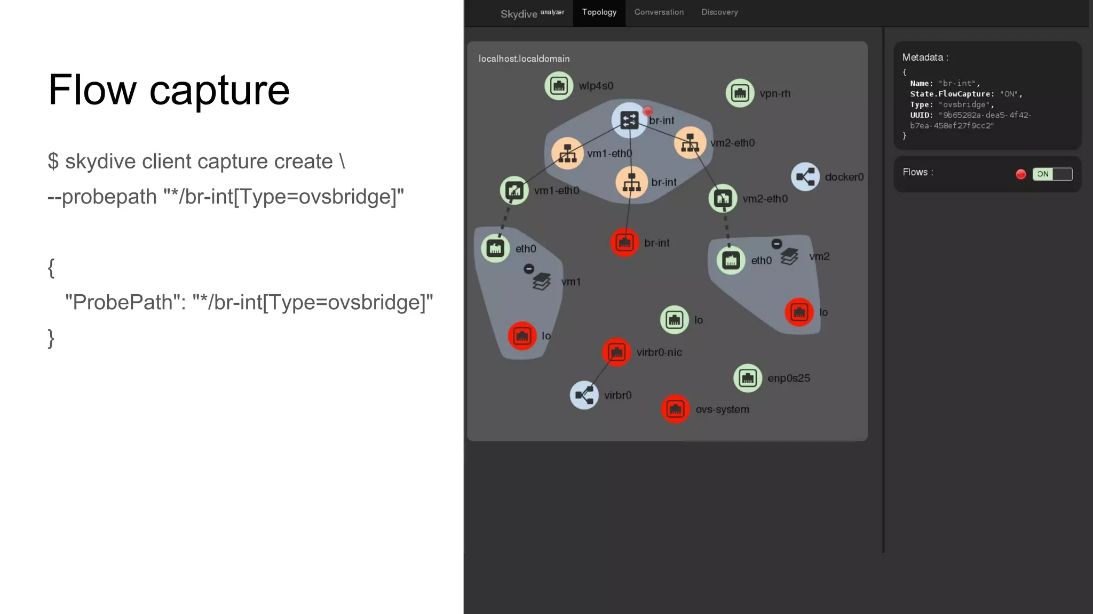
Task: Click the red lo node in vm1
Action: (x=522, y=336)
